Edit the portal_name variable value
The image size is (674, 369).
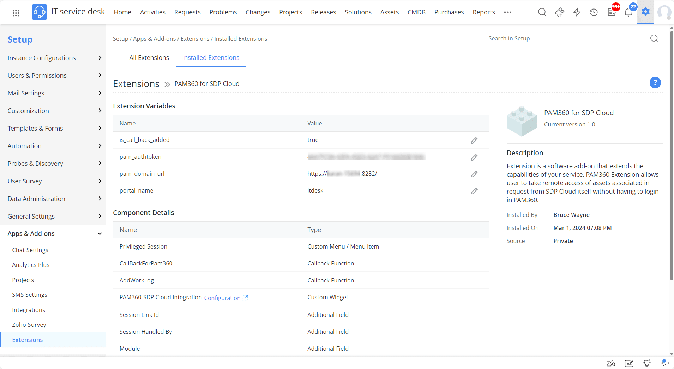point(474,191)
